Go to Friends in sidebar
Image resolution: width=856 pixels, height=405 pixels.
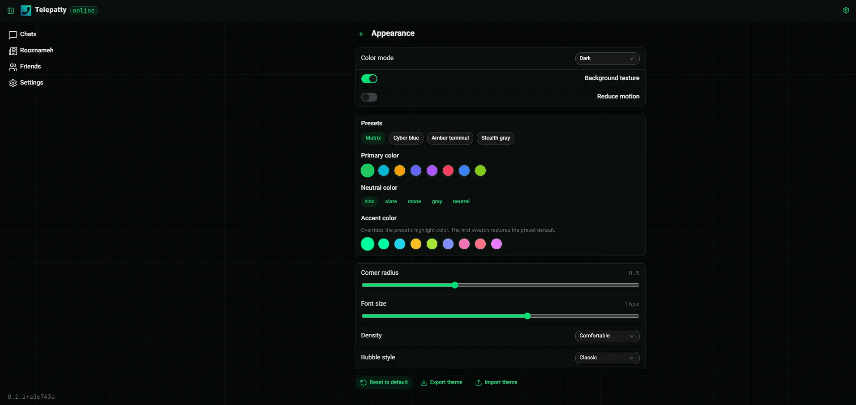pyautogui.click(x=25, y=67)
